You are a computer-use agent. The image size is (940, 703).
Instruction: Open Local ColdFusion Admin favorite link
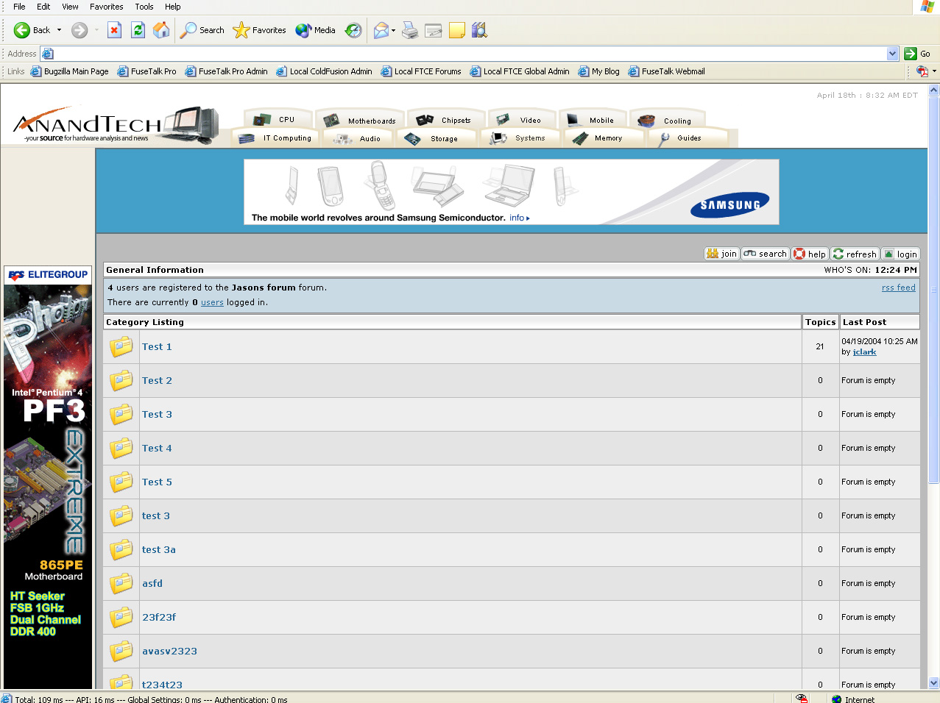(x=324, y=71)
